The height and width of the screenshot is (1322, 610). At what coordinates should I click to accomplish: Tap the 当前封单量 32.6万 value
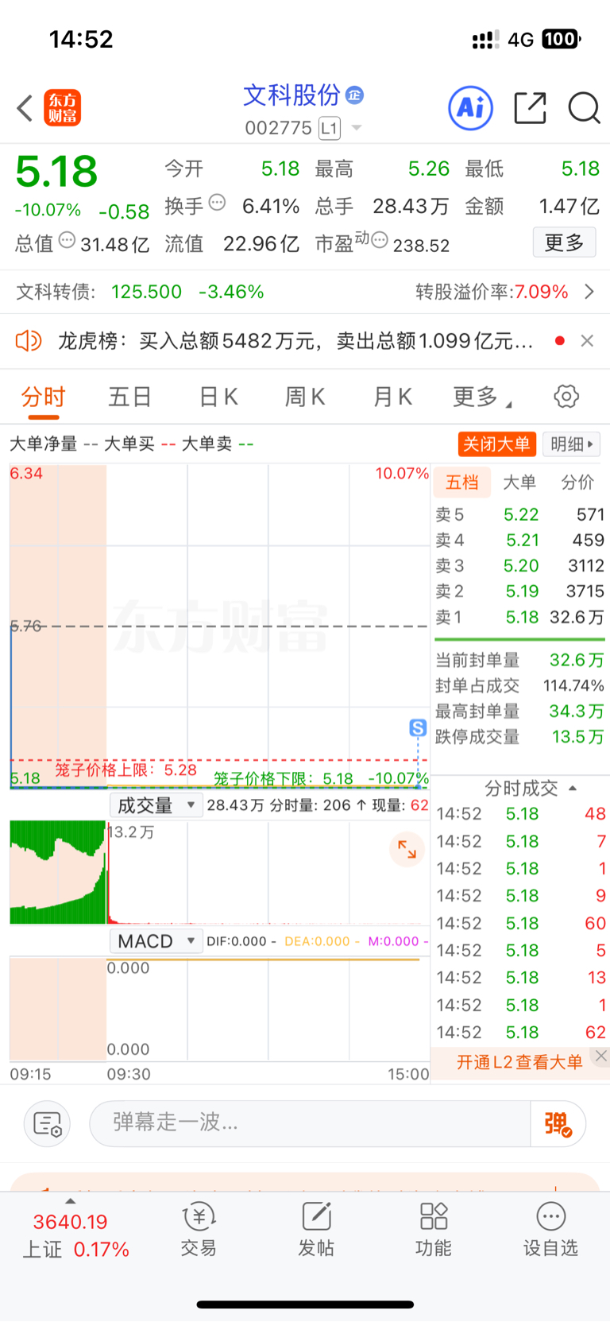[x=577, y=660]
